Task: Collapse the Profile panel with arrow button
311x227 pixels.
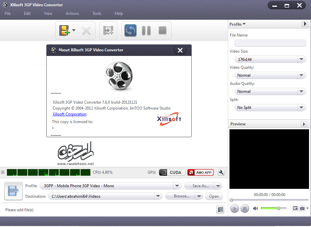Action: click(305, 24)
